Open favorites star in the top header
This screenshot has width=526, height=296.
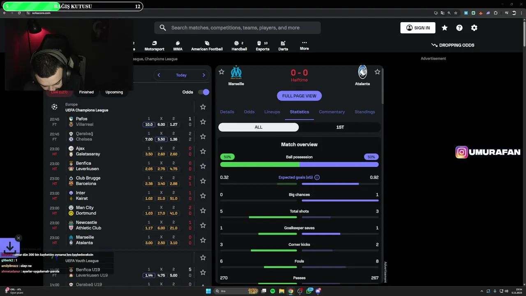pos(445,28)
